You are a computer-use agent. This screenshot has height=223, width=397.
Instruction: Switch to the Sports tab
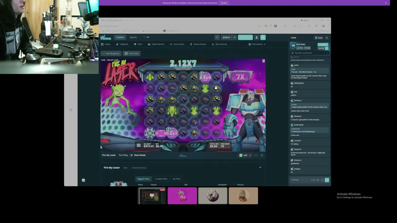[x=133, y=37]
